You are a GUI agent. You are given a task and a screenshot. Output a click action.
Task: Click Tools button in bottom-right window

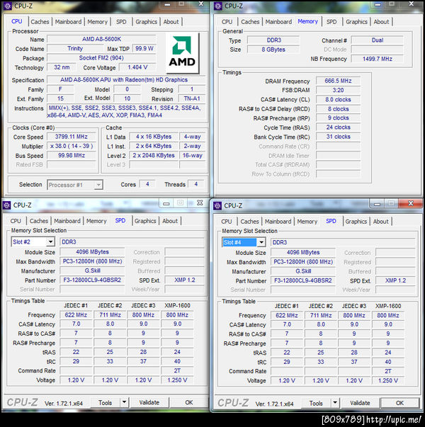tap(316, 403)
